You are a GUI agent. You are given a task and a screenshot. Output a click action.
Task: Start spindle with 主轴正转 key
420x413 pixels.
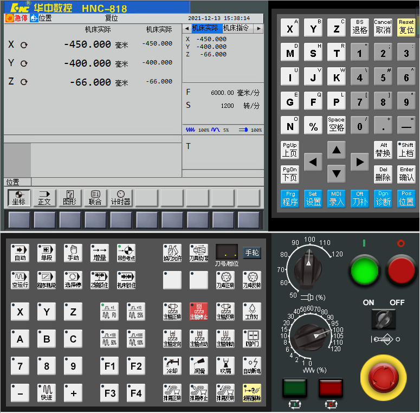pos(172,312)
